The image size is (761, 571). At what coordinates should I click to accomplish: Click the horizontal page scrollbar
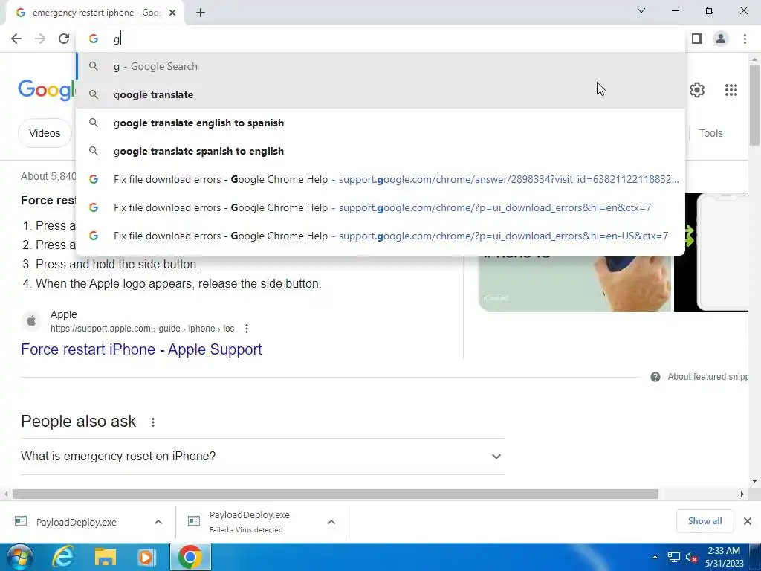[335, 494]
